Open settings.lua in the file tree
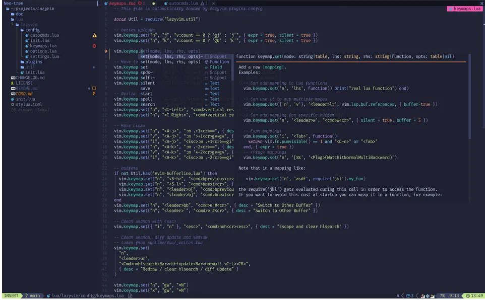Viewport: 485px width, 300px height. coord(44,56)
